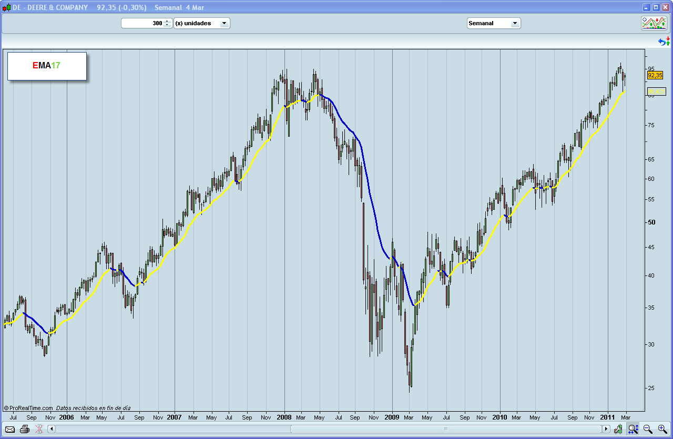Click the send by email envelope icon
Viewport: 673px width, 439px height.
pyautogui.click(x=9, y=429)
